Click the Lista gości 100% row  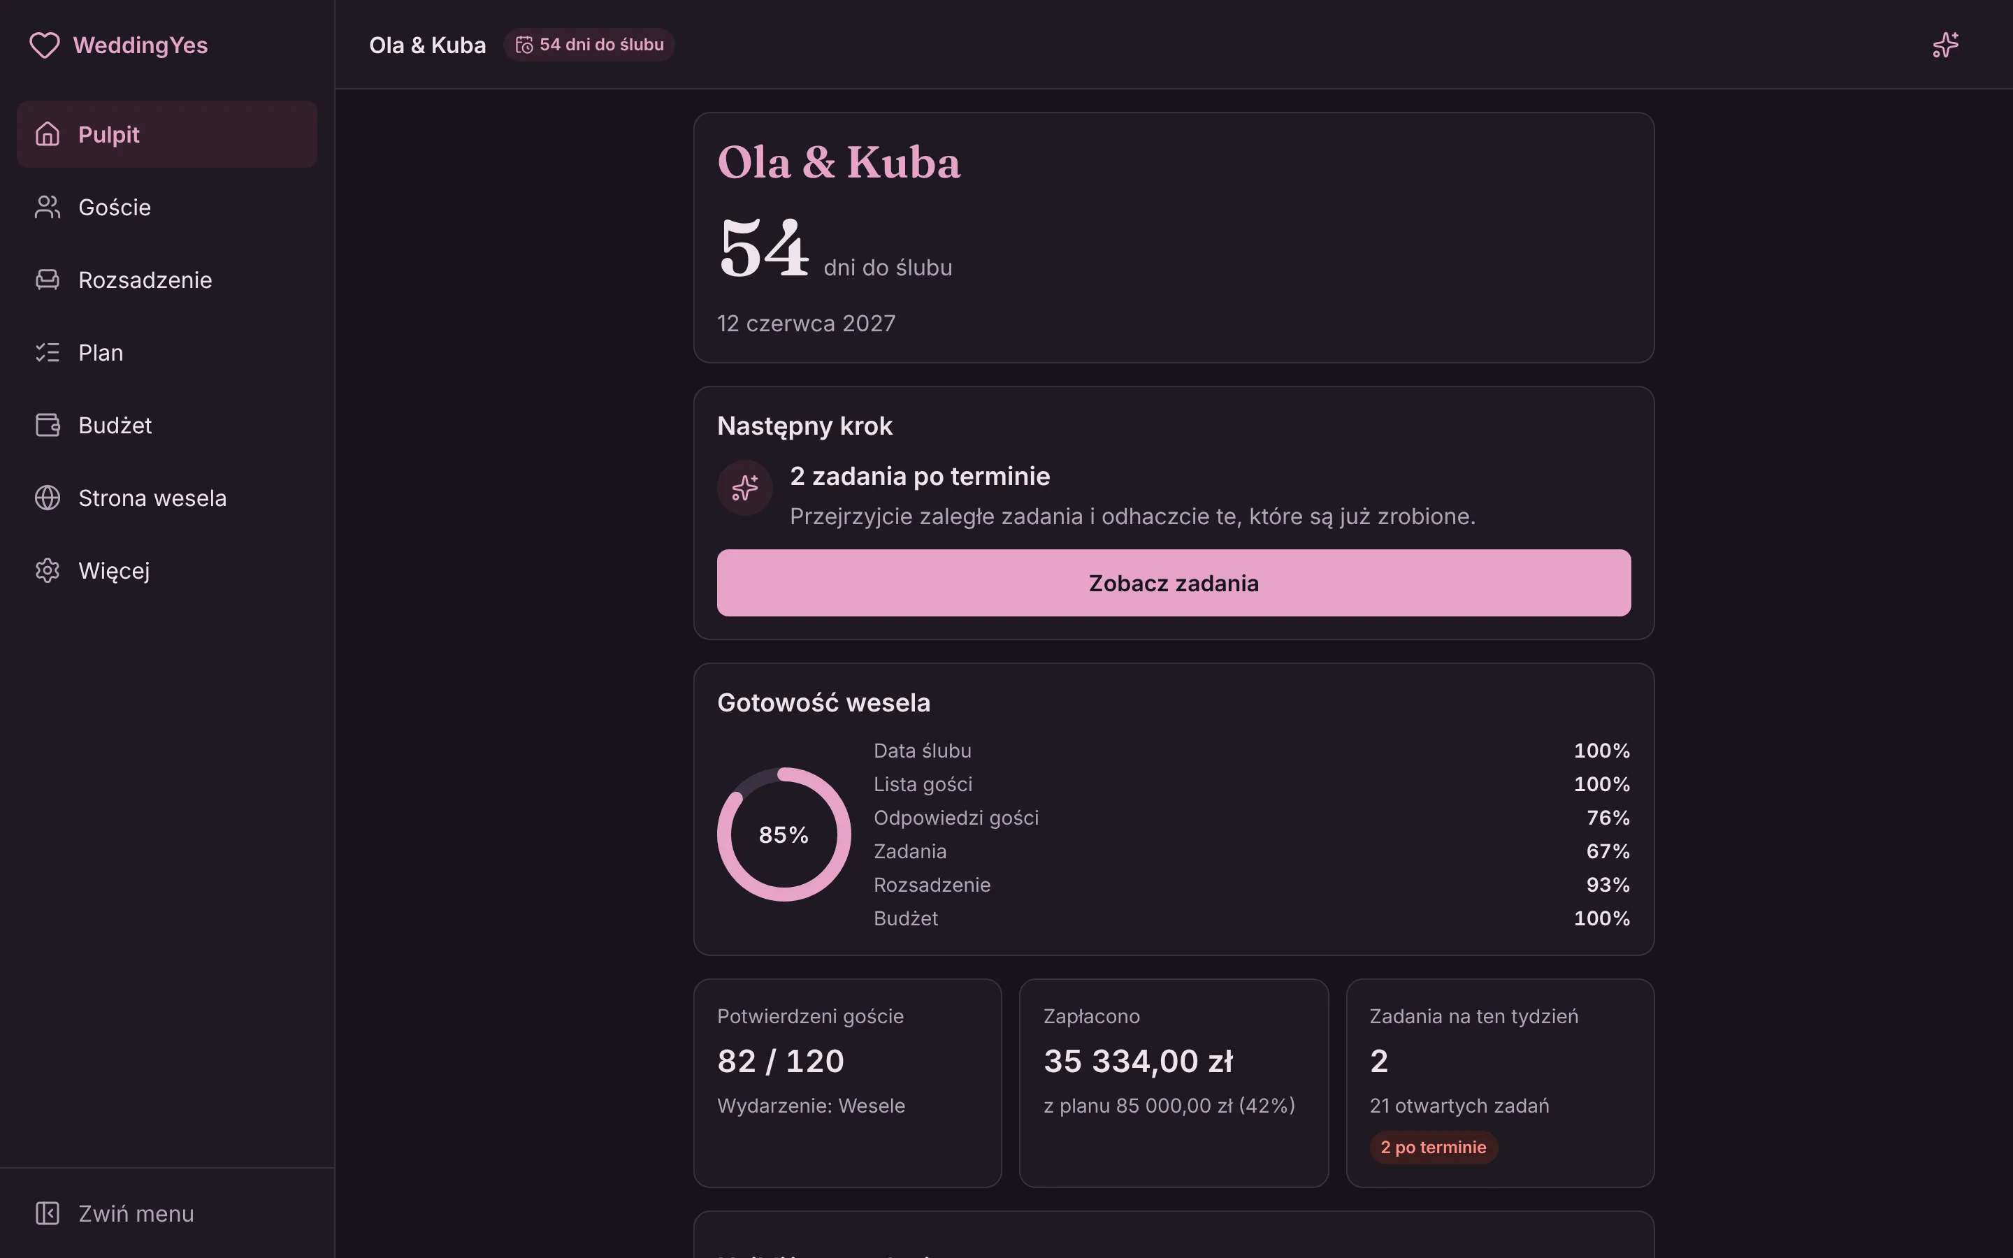coord(1252,783)
